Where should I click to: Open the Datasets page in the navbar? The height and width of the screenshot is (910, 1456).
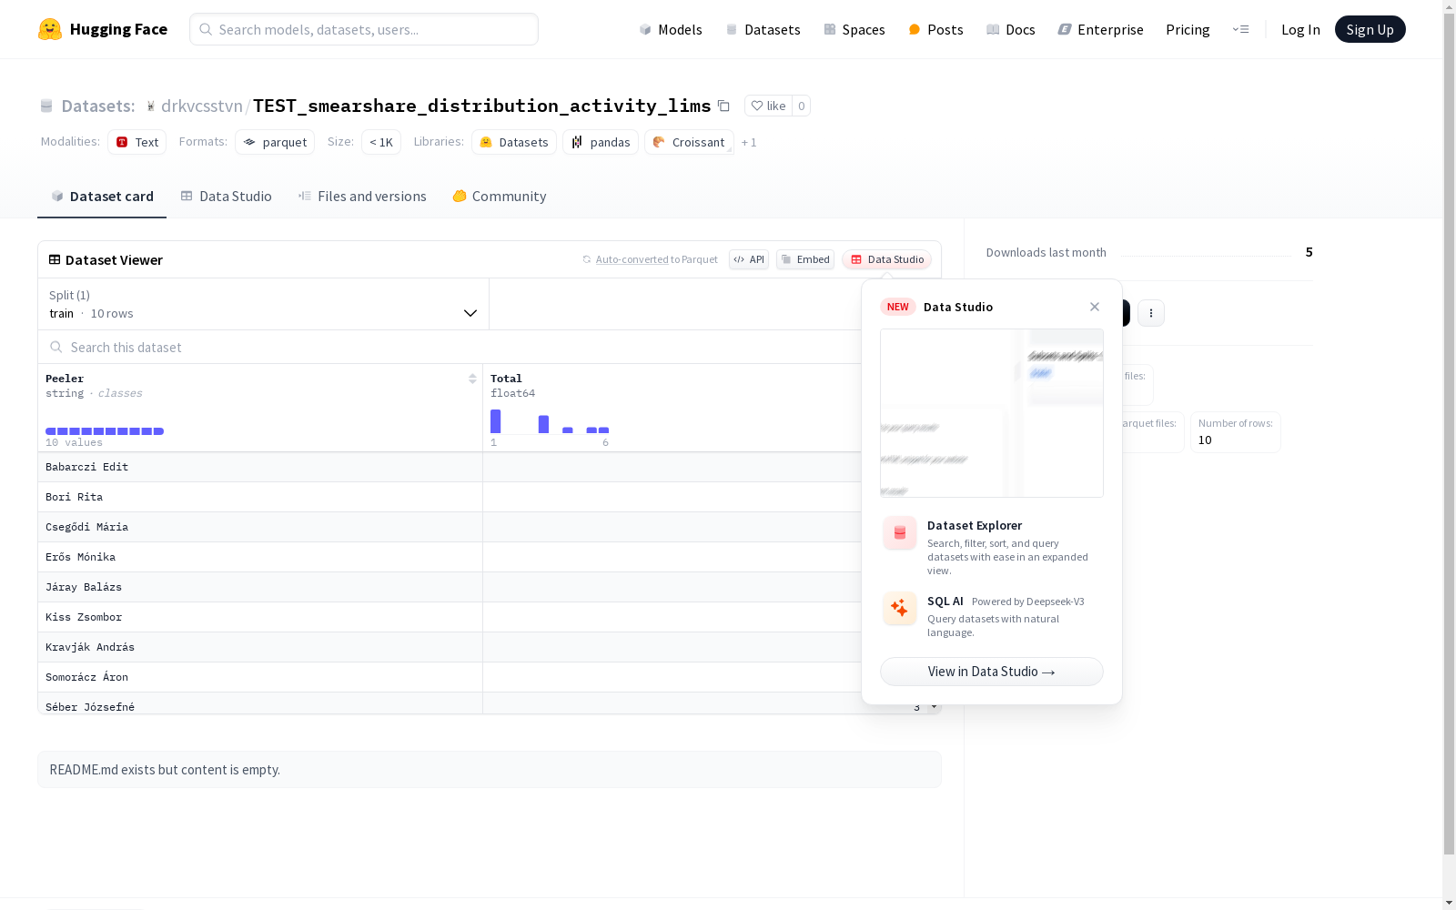(x=763, y=29)
